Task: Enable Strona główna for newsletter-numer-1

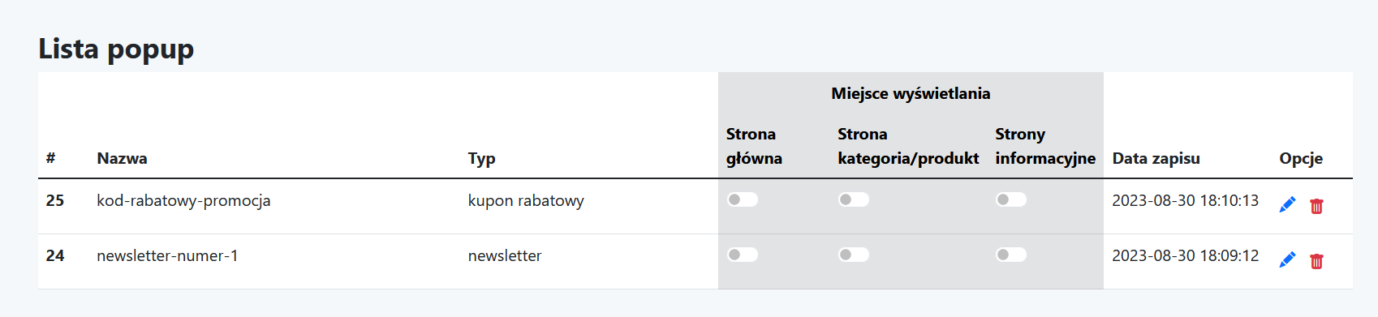Action: 743,255
